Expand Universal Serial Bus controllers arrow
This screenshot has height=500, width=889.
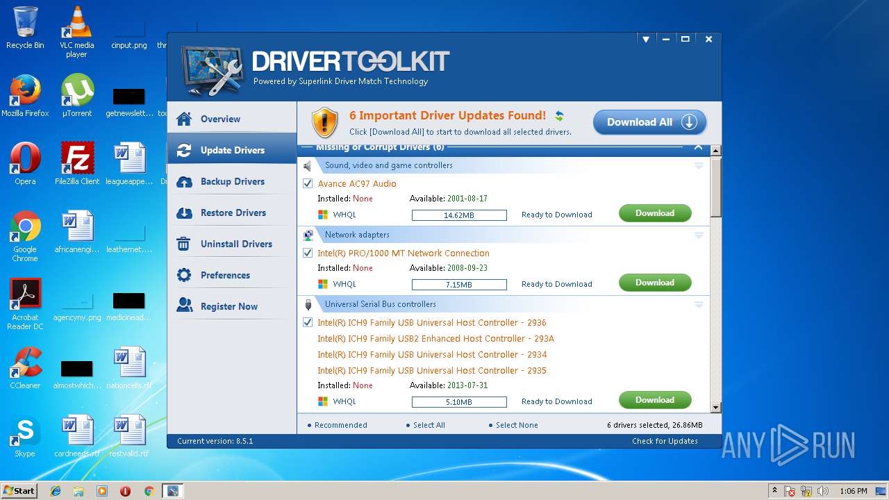point(699,304)
